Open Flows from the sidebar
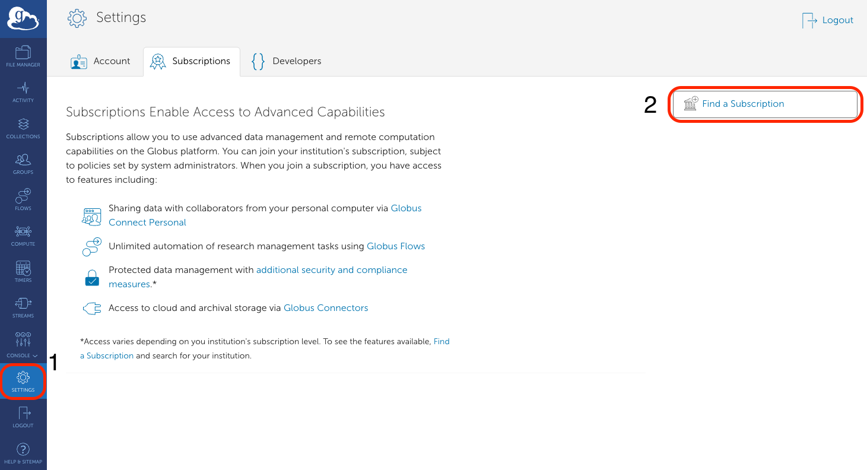Image resolution: width=867 pixels, height=470 pixels. [23, 200]
